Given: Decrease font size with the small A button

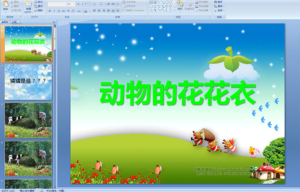Looking at the screenshot, I should [x=83, y=4].
